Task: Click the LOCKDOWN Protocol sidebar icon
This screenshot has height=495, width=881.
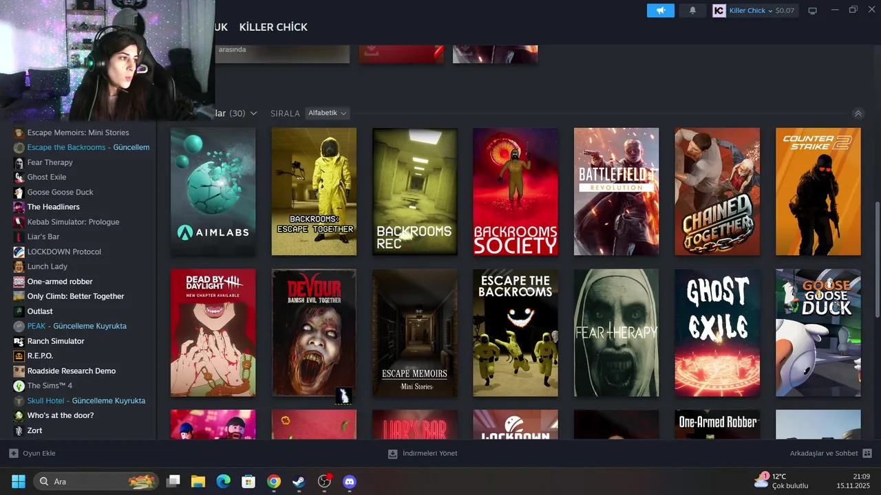Action: (x=19, y=252)
